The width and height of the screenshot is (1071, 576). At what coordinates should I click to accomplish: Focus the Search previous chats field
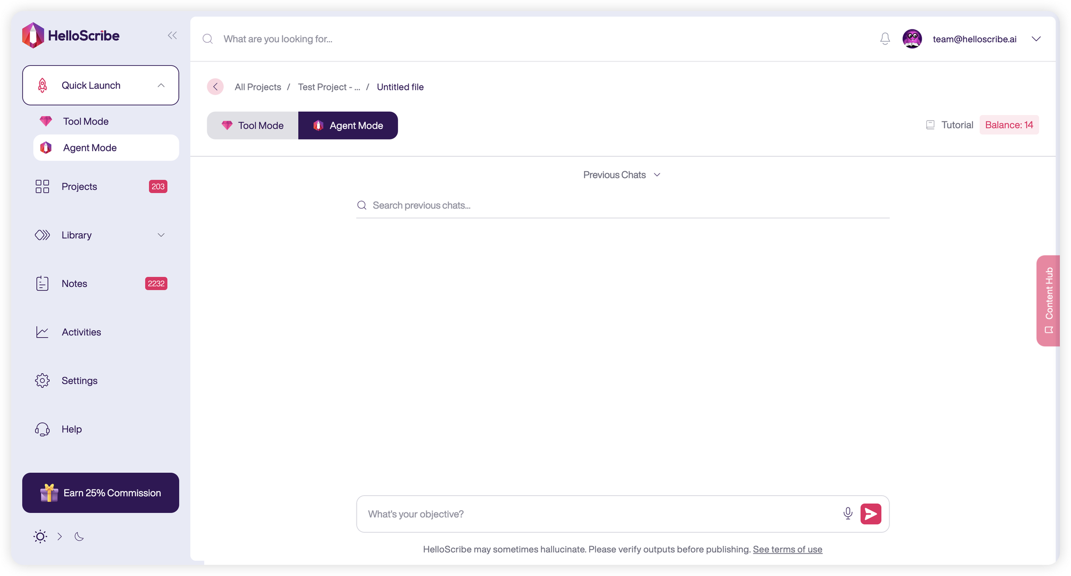[623, 205]
